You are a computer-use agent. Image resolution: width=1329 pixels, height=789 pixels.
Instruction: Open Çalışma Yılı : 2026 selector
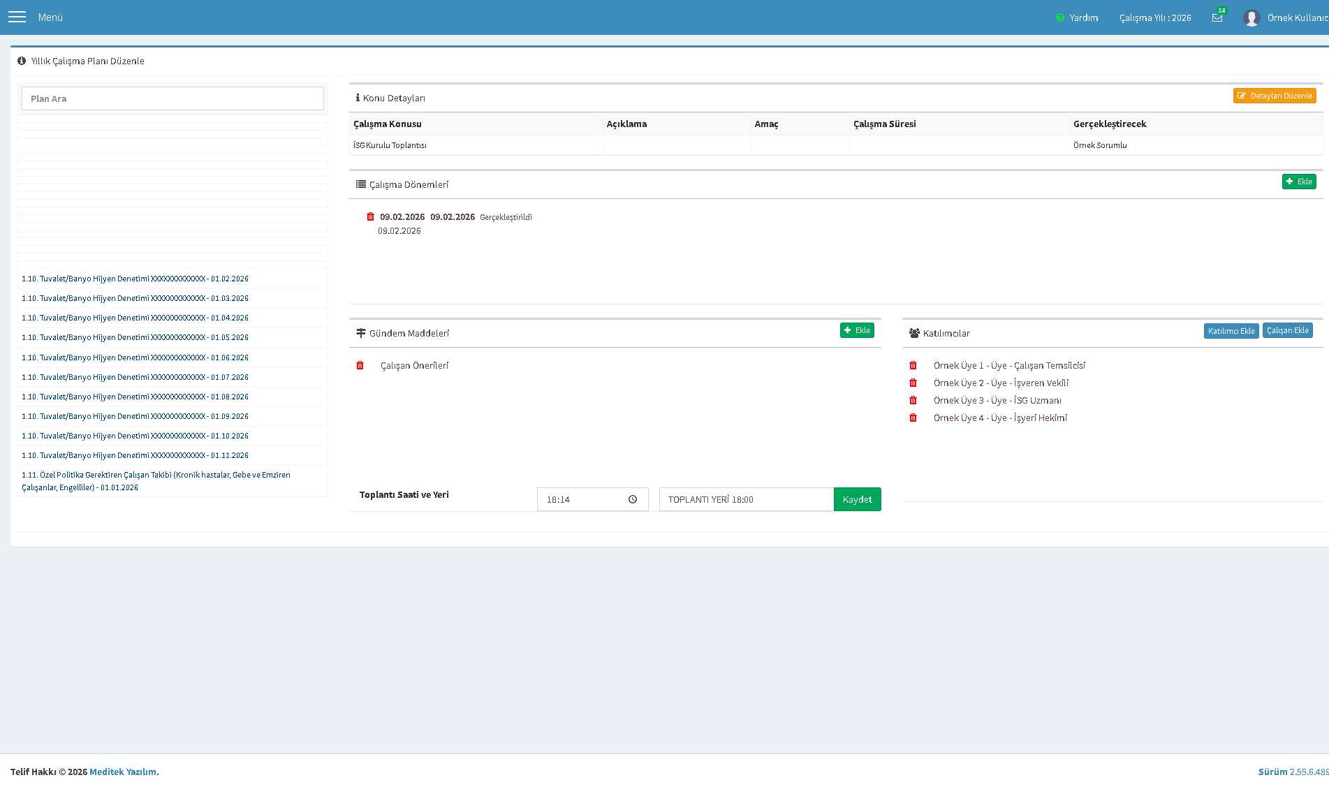coord(1155,17)
